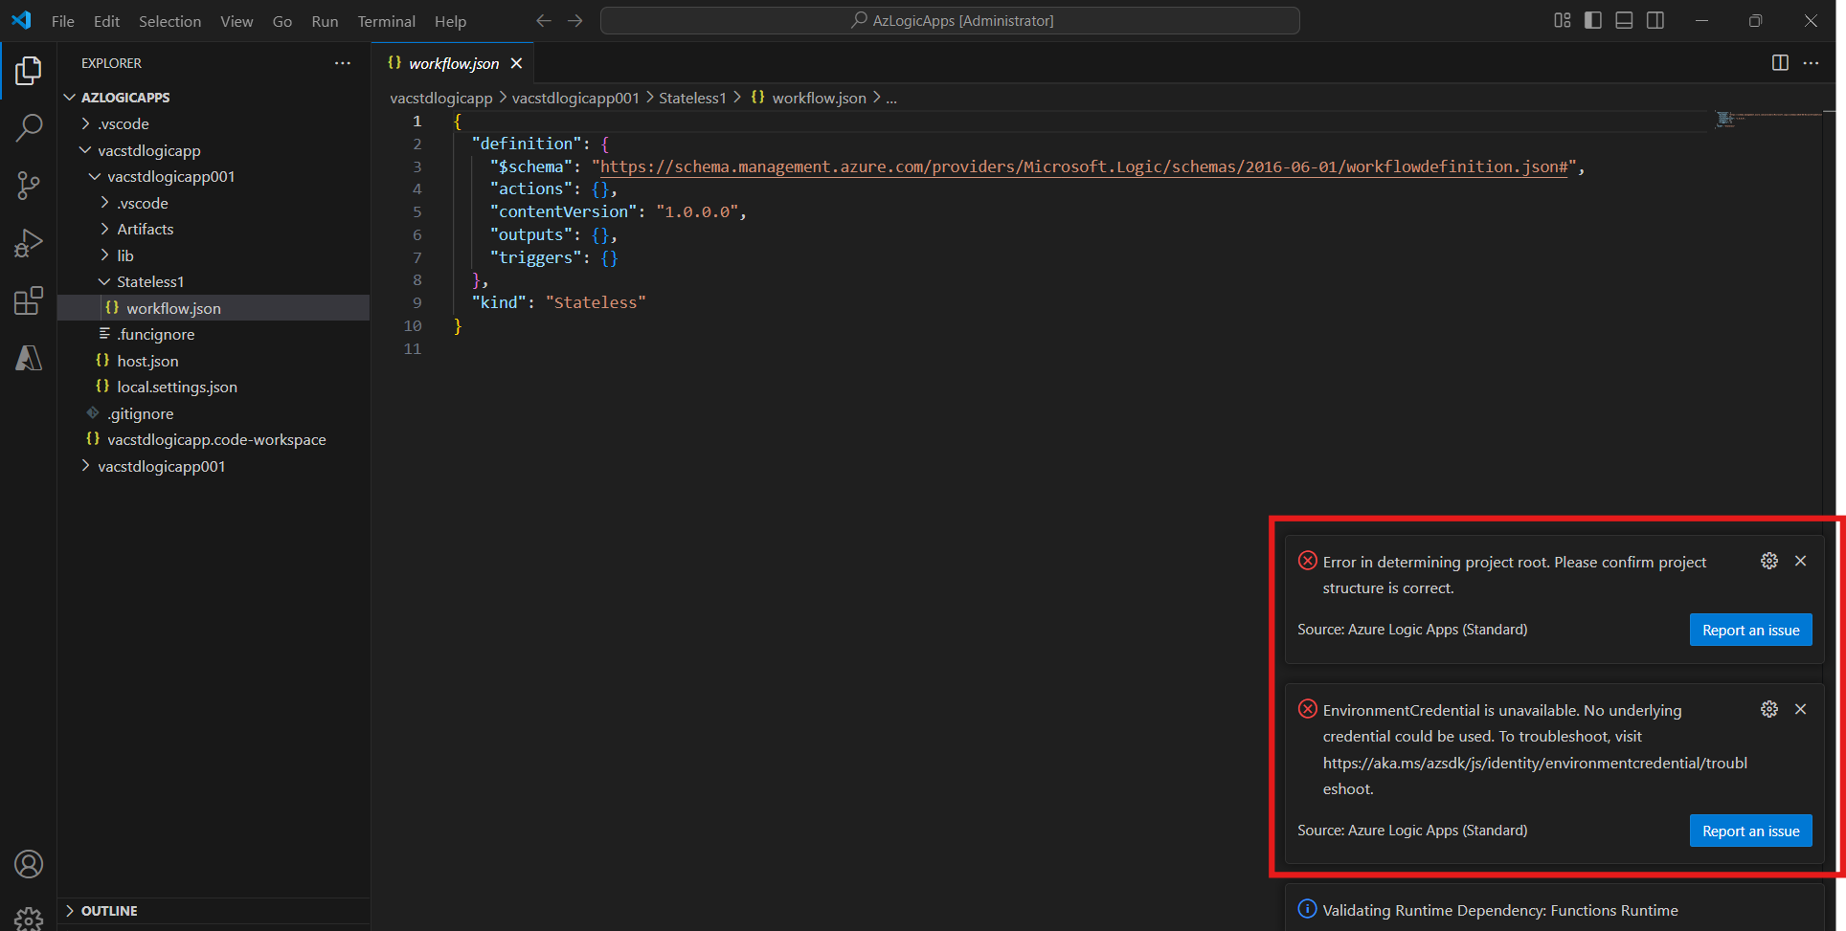Open the Go menu
The width and height of the screenshot is (1846, 931).
(282, 21)
